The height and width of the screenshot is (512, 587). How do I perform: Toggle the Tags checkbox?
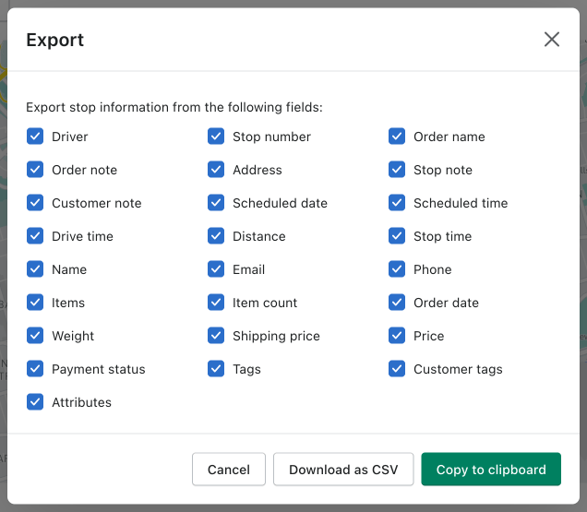216,369
